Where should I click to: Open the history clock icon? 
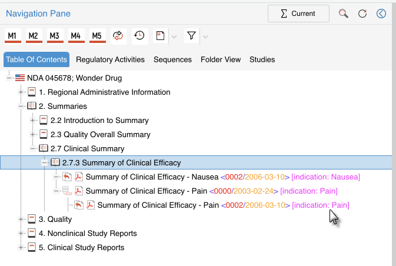[139, 36]
